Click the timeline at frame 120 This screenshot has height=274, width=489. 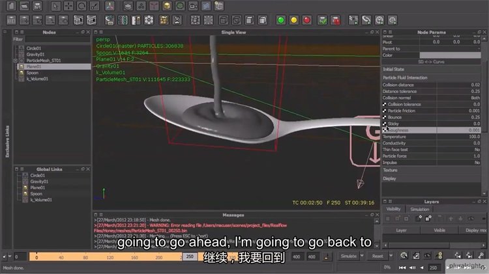click(x=110, y=257)
